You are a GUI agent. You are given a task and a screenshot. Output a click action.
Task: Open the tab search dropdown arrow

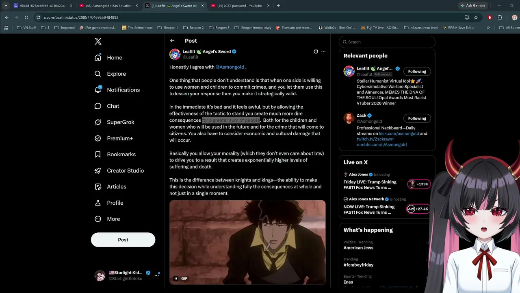point(6,6)
